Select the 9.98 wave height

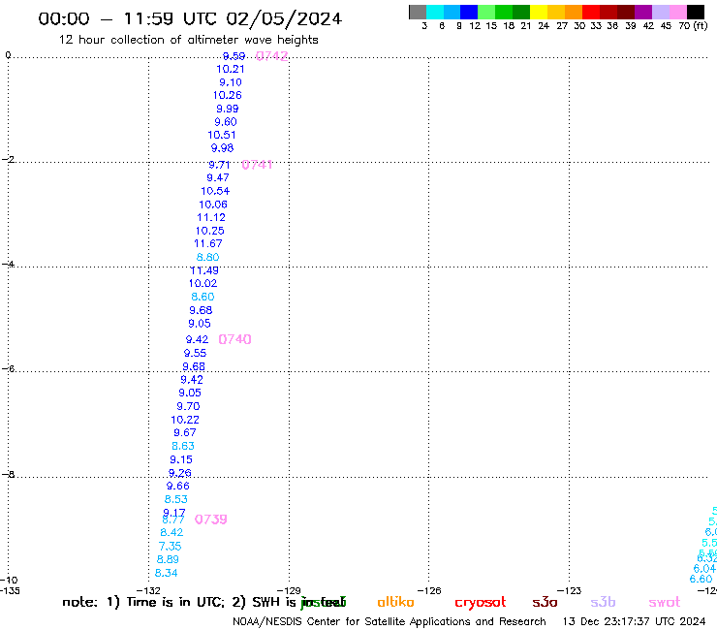[x=222, y=148]
